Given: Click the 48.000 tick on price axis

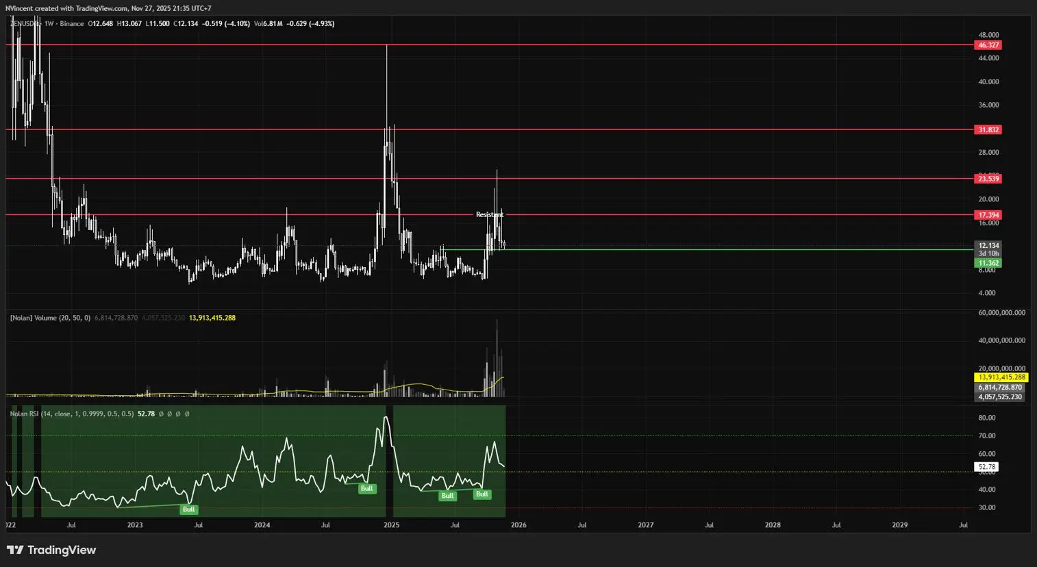Looking at the screenshot, I should click(x=988, y=35).
